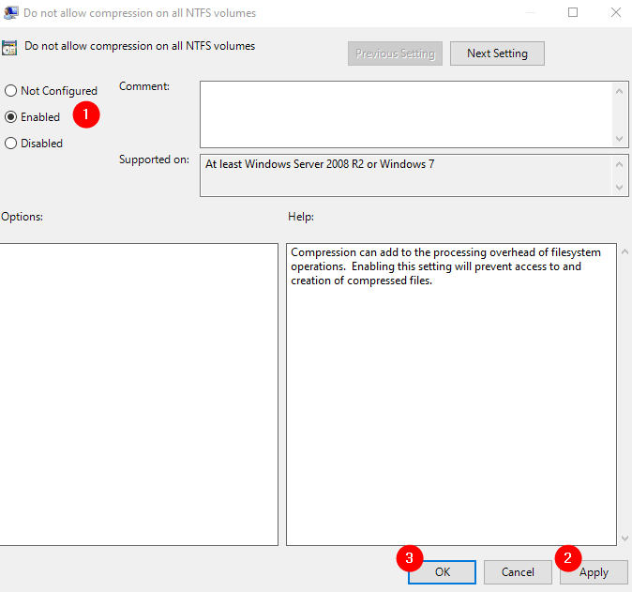Confirm with the OK button
The height and width of the screenshot is (592, 632).
(442, 572)
